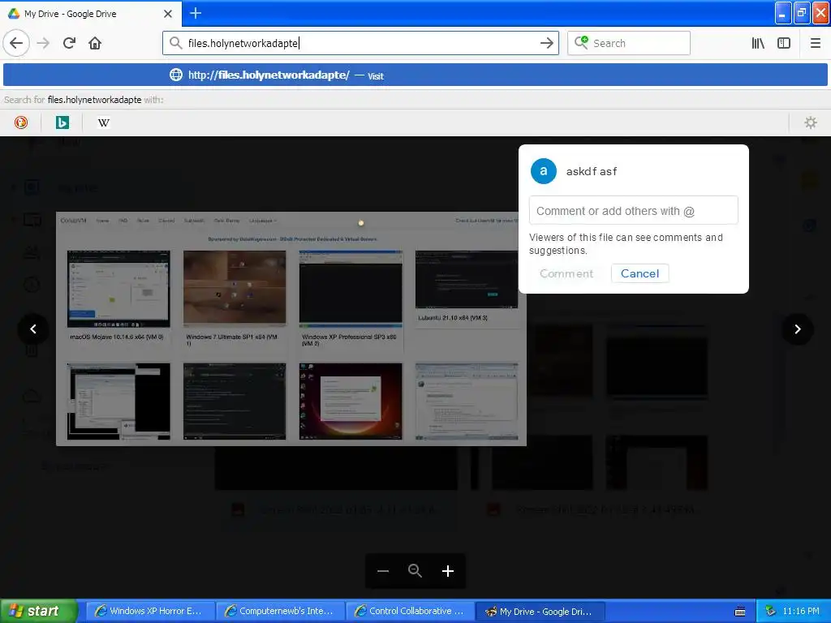
Task: Search with Wikipedia engine icon
Action: pos(103,122)
